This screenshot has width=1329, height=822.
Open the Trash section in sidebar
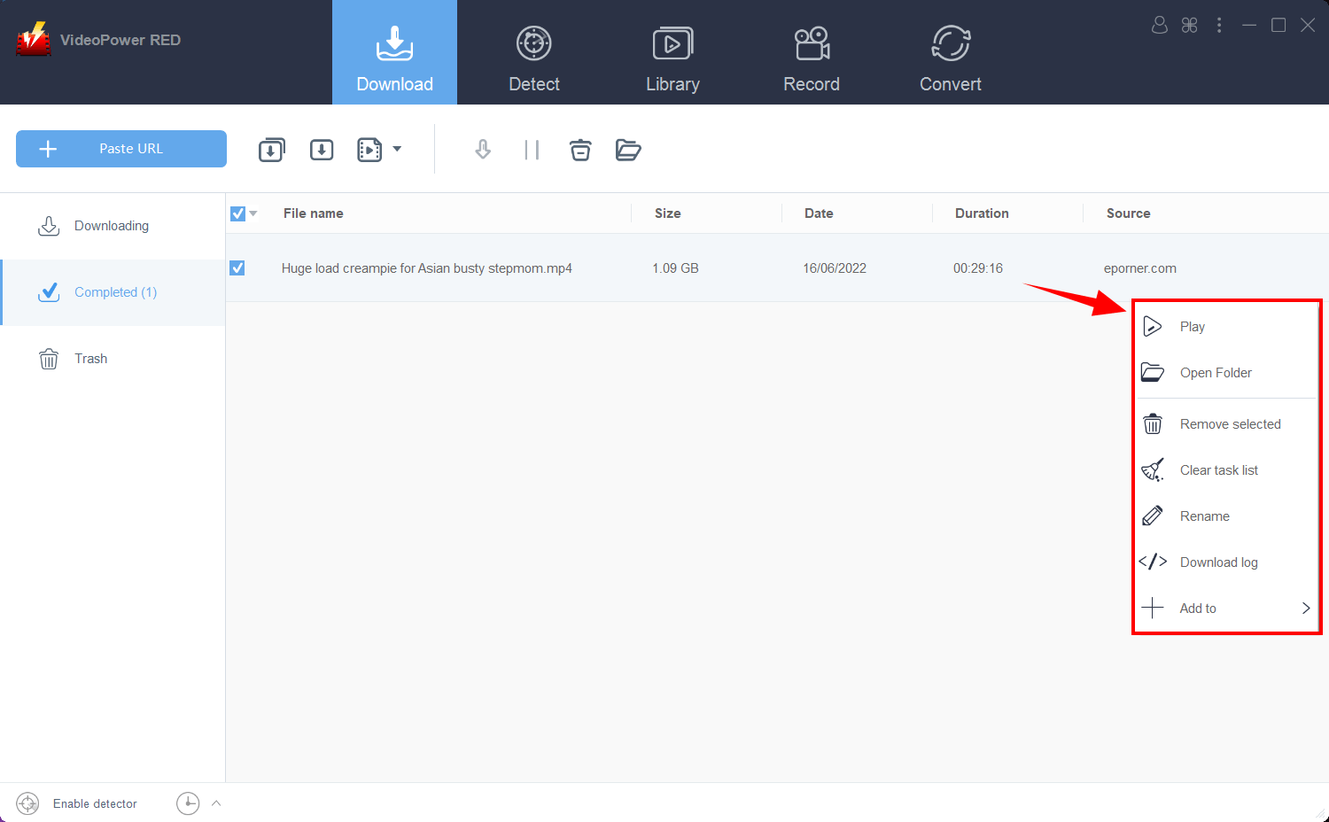[113, 359]
